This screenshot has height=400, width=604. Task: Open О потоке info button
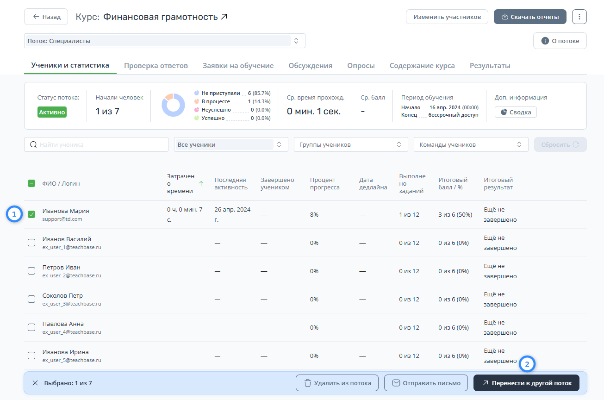pos(560,41)
